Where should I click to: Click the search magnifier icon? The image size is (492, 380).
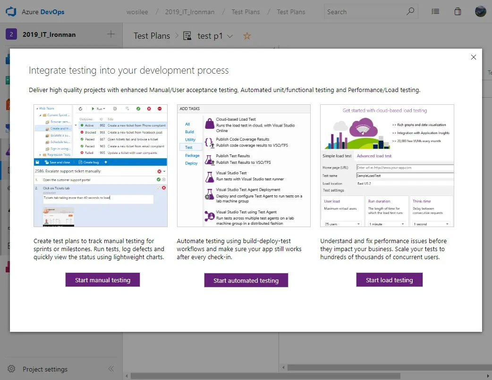pos(410,11)
